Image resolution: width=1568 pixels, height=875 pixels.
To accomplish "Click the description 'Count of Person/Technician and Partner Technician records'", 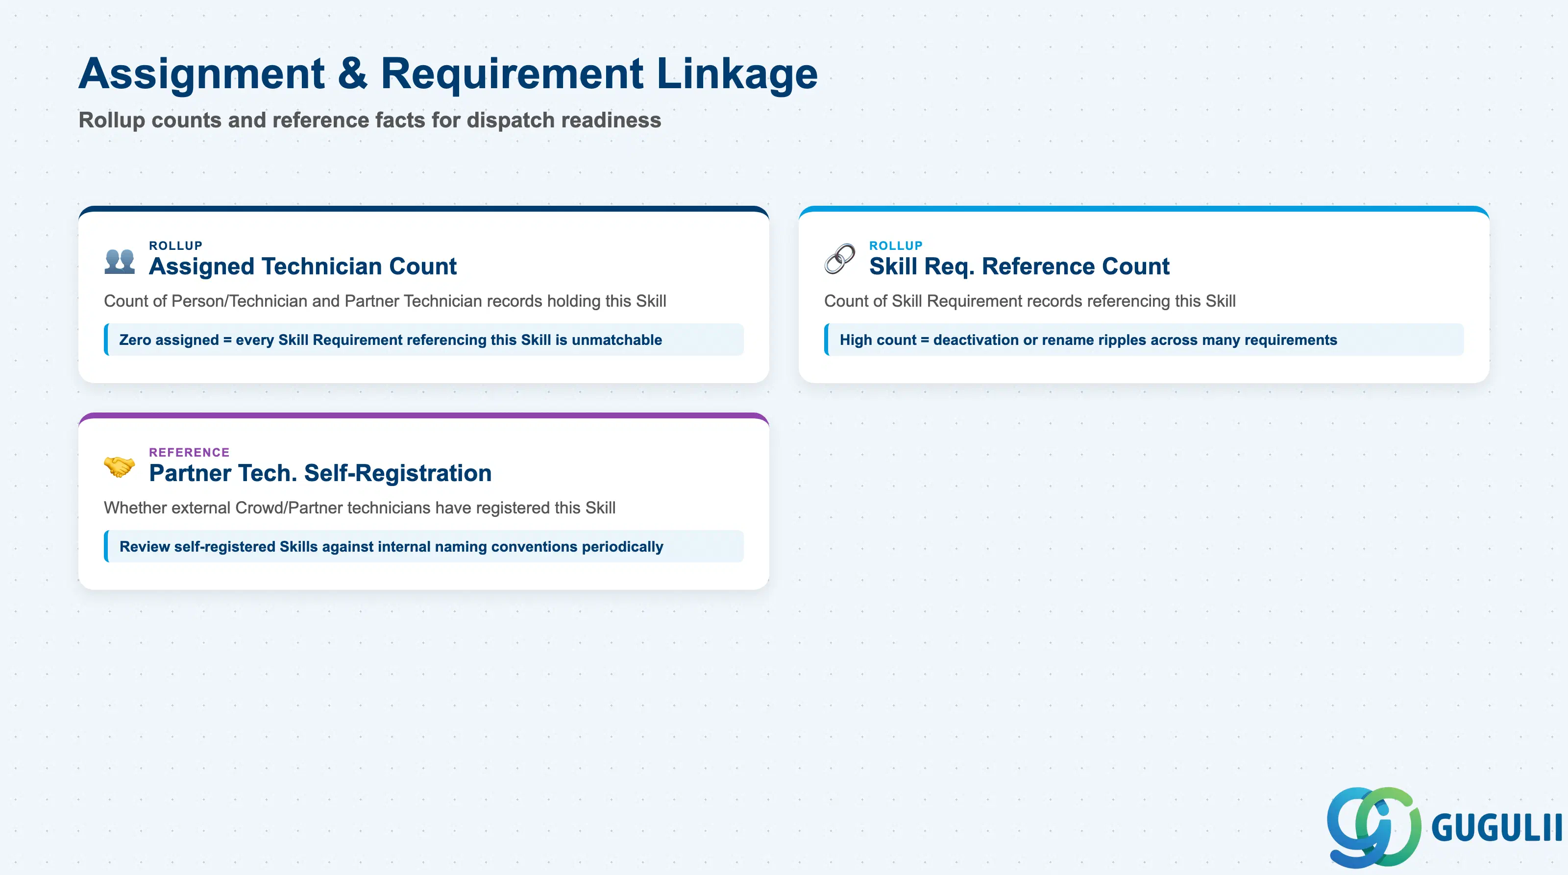I will 385,301.
